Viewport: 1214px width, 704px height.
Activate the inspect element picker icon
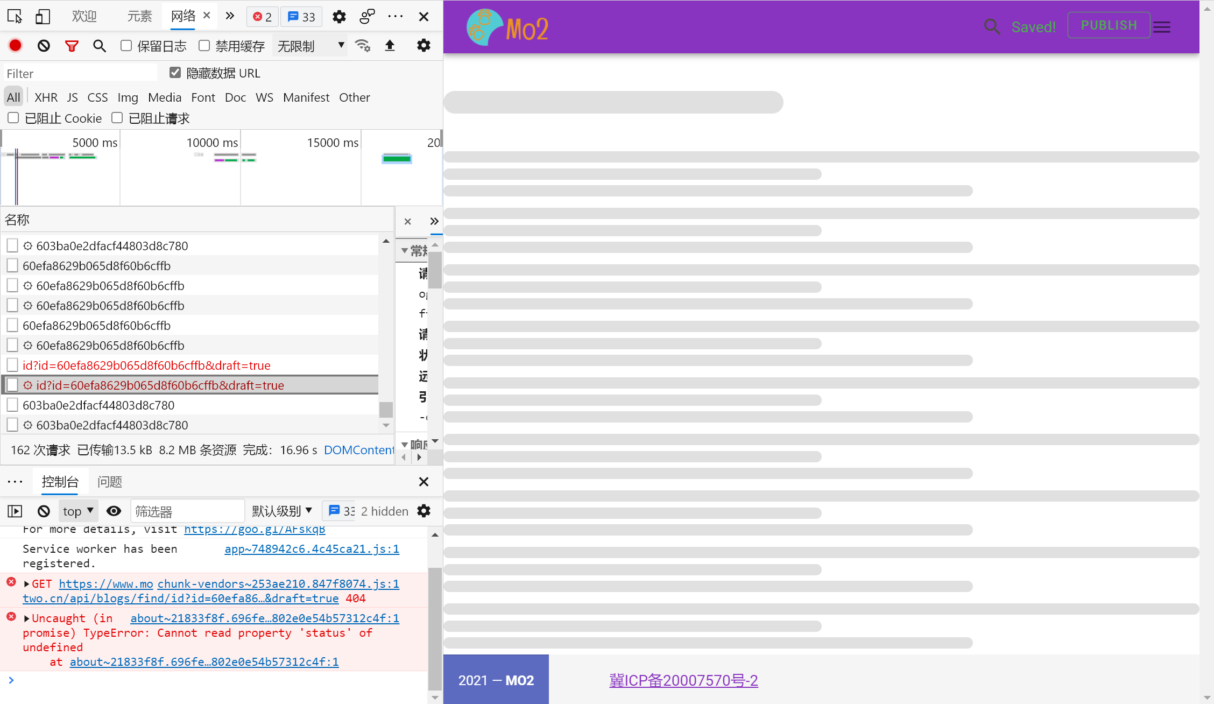(x=15, y=17)
